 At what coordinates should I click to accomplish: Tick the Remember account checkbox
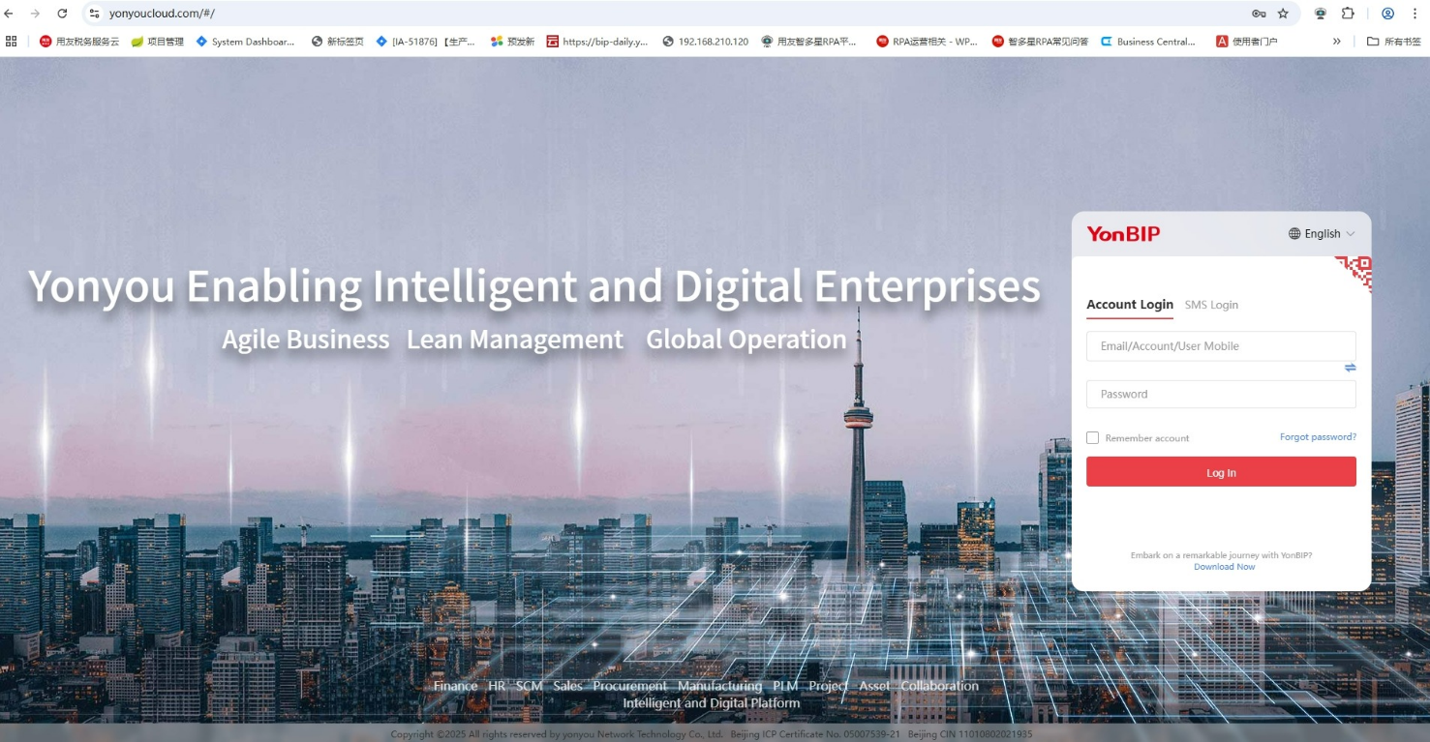click(x=1093, y=438)
